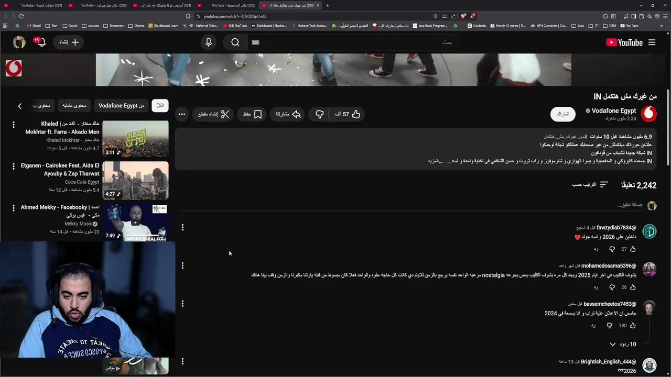Open options menu for Brightish_English_444 comment
This screenshot has height=377, width=671.
tap(182, 361)
